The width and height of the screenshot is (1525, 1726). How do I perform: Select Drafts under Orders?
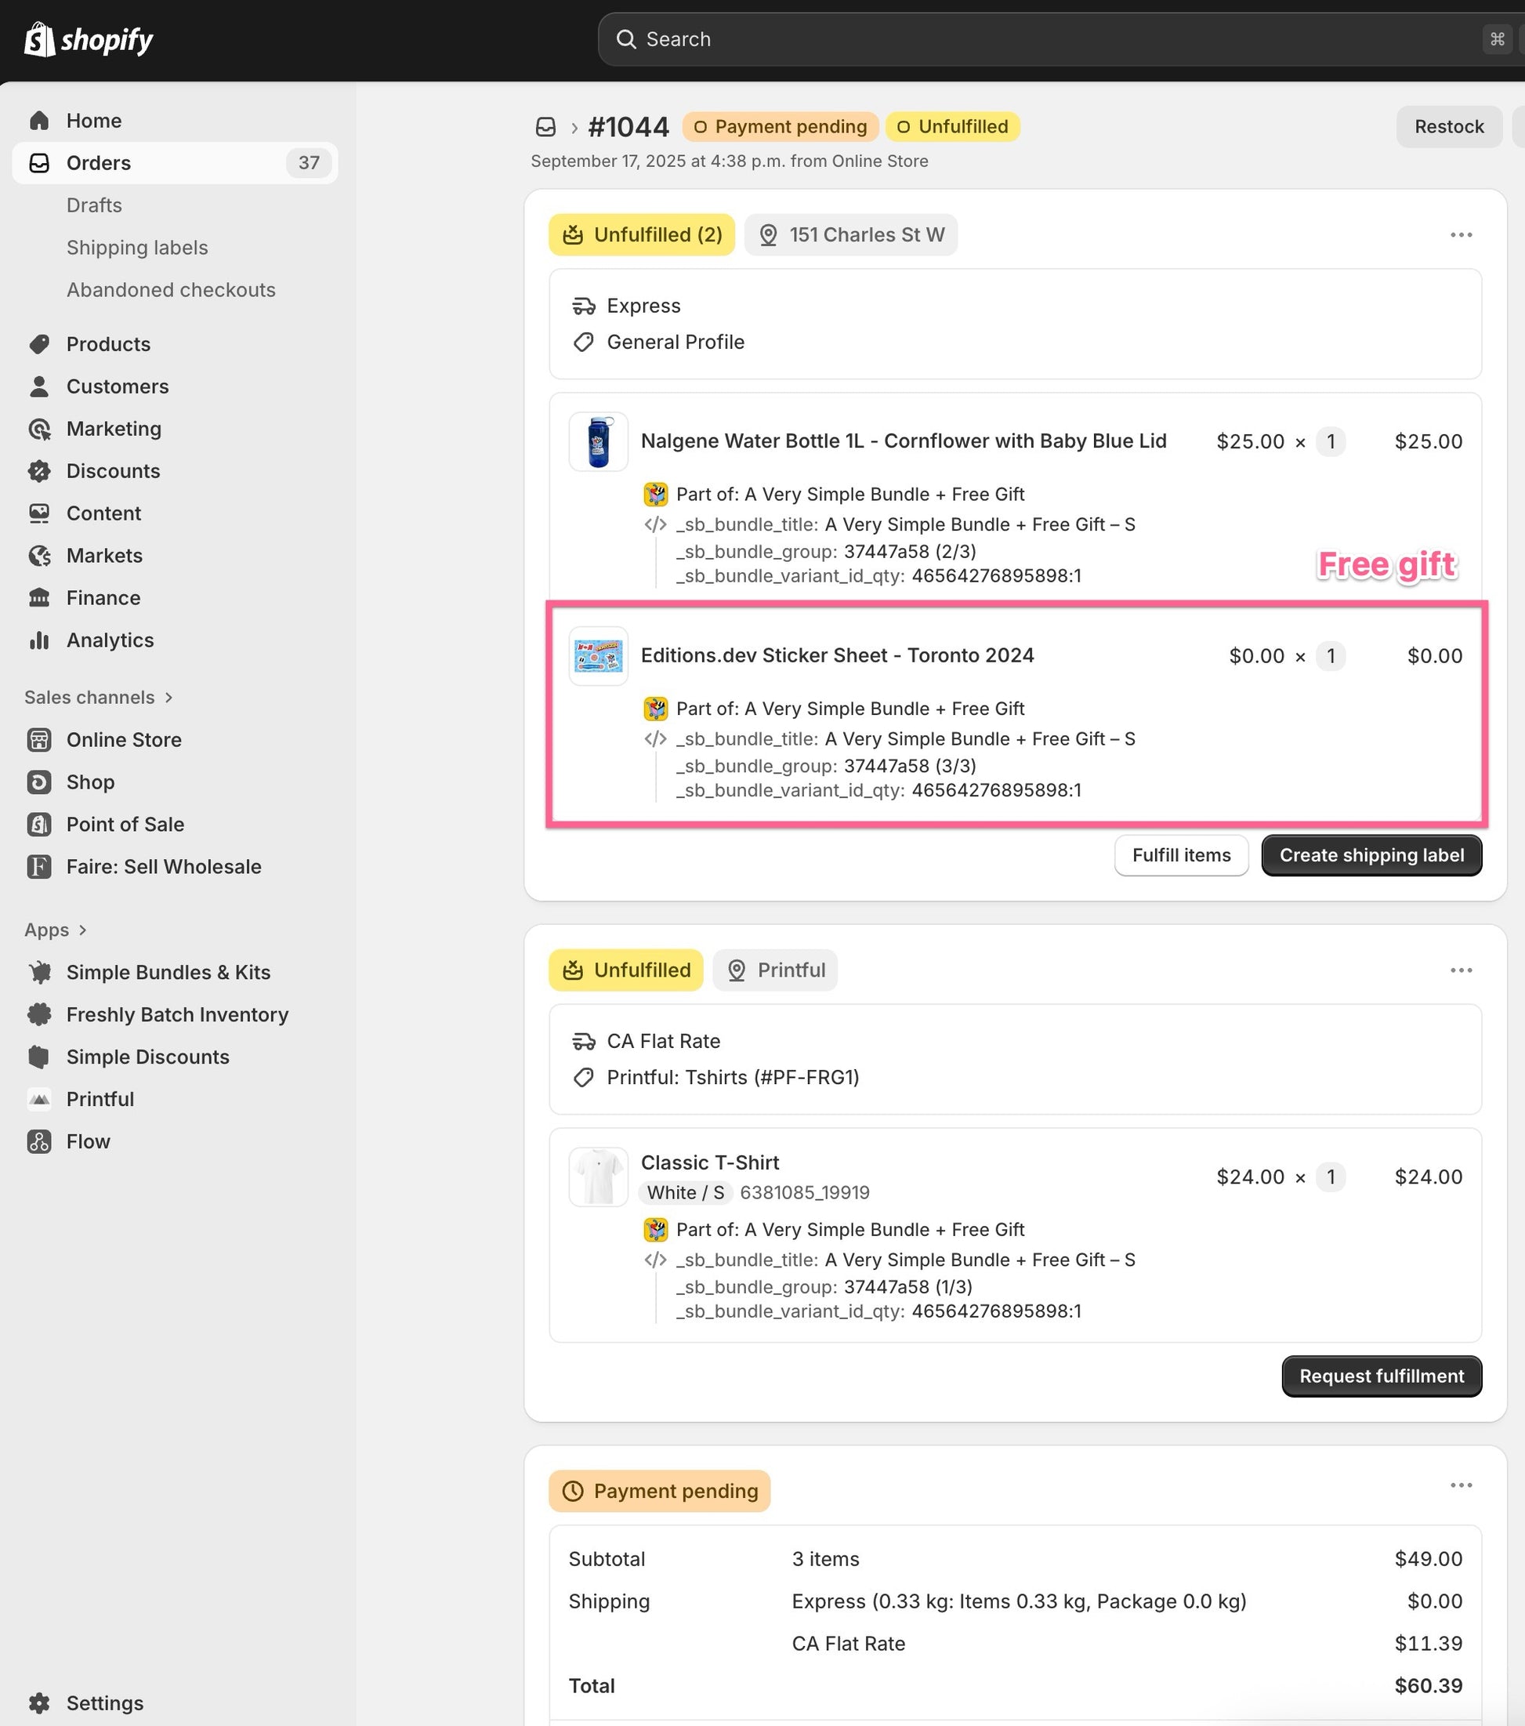click(94, 205)
